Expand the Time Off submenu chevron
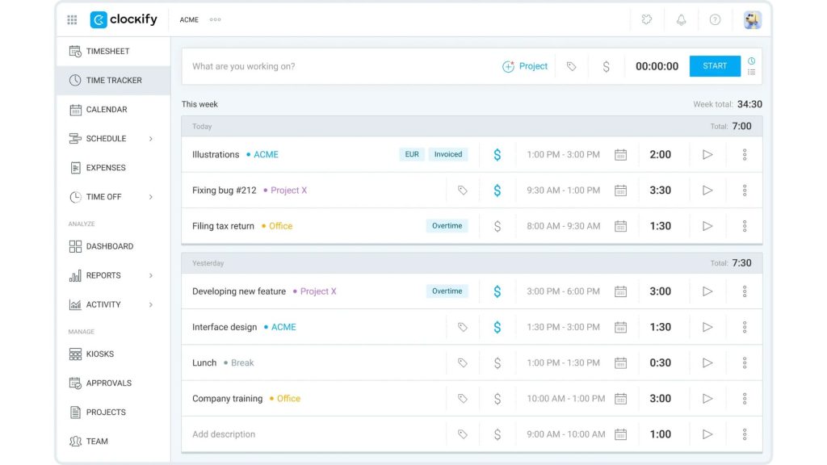The height and width of the screenshot is (465, 827). tap(151, 197)
